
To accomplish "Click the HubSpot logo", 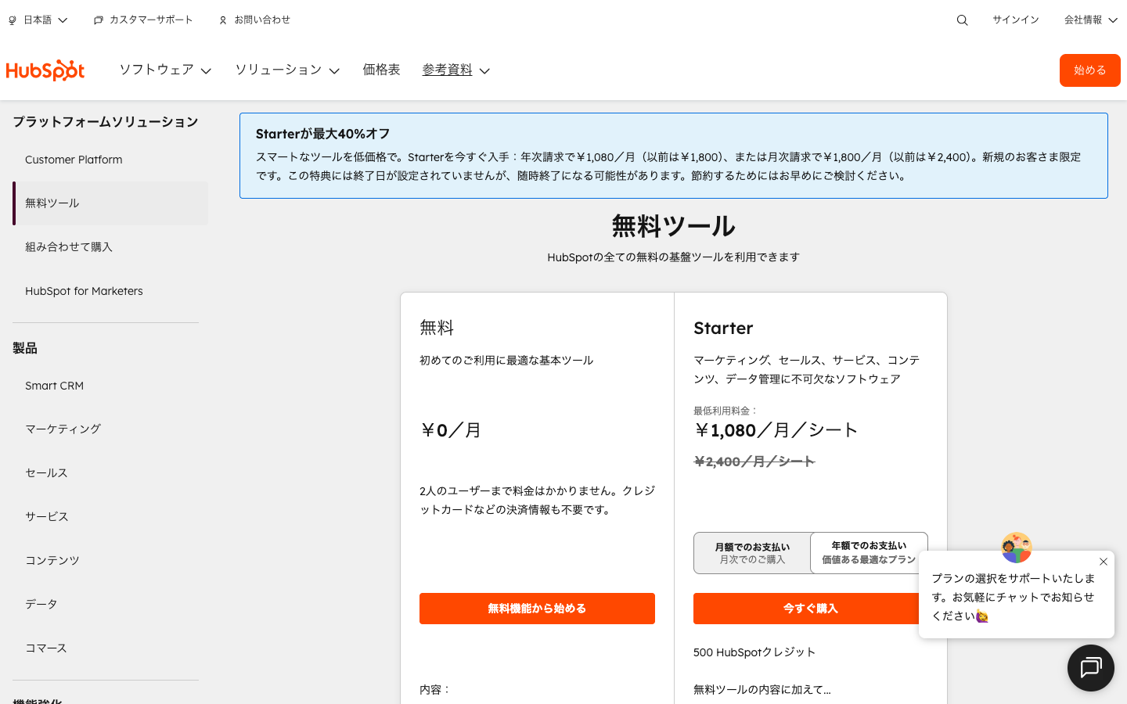I will click(45, 70).
